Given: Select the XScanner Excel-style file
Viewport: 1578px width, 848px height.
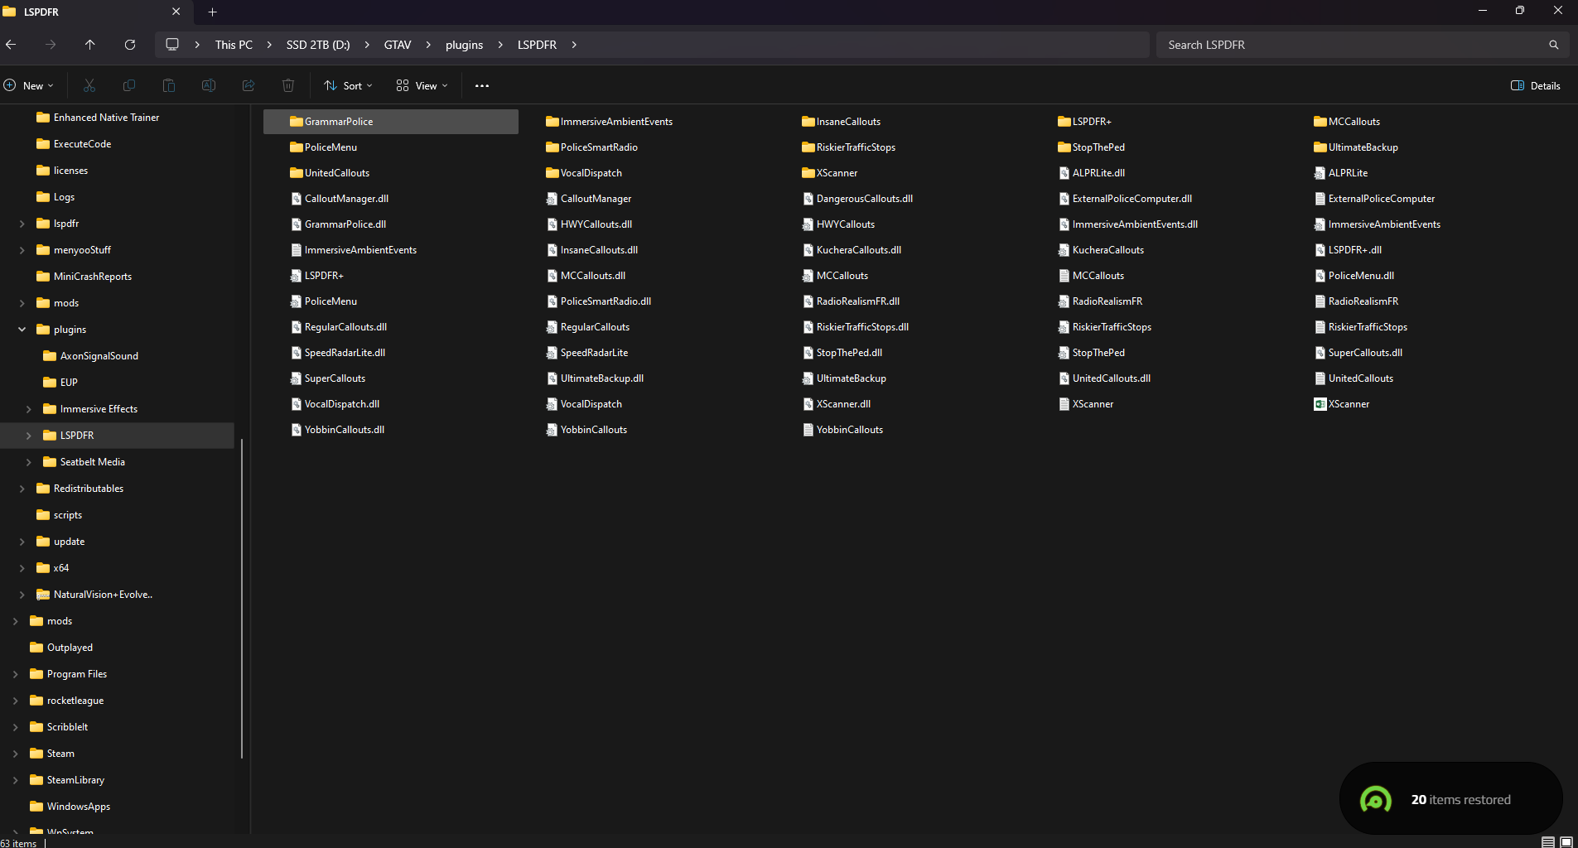Looking at the screenshot, I should pos(1342,404).
